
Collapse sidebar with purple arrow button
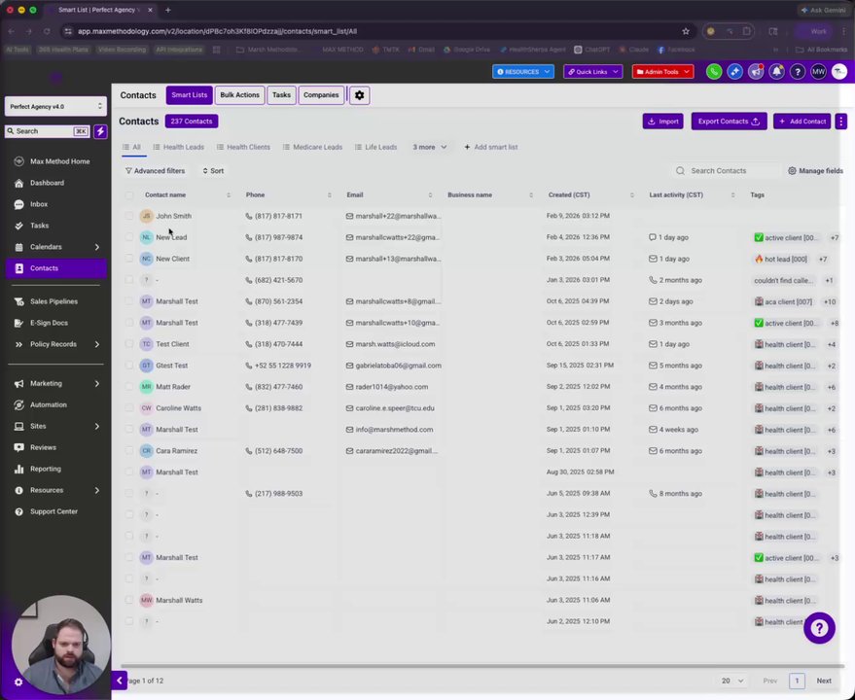[120, 681]
